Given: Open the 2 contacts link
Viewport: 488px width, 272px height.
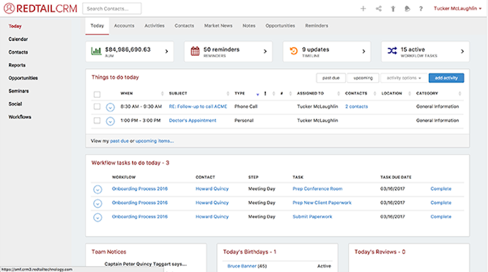Looking at the screenshot, I should pos(357,107).
